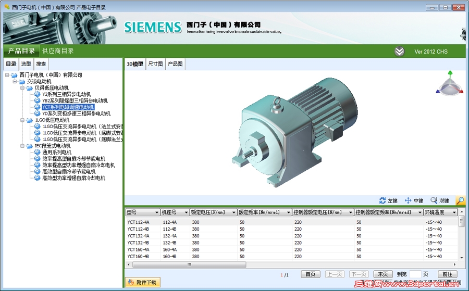Select YD系列变极多速三相异步电动机 in tree
Image resolution: width=469 pixels, height=291 pixels.
pyautogui.click(x=76, y=113)
